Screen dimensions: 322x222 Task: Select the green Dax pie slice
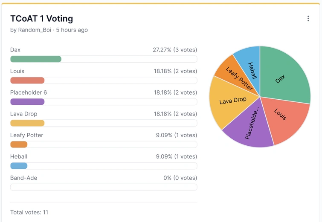[284, 77]
